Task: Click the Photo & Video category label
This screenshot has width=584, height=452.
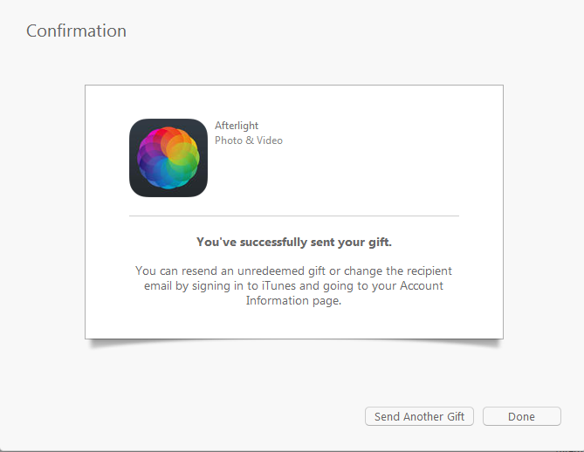Action: 249,140
